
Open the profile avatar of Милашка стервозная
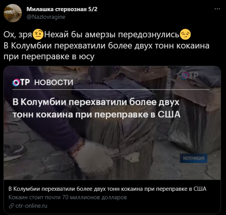click(x=13, y=13)
